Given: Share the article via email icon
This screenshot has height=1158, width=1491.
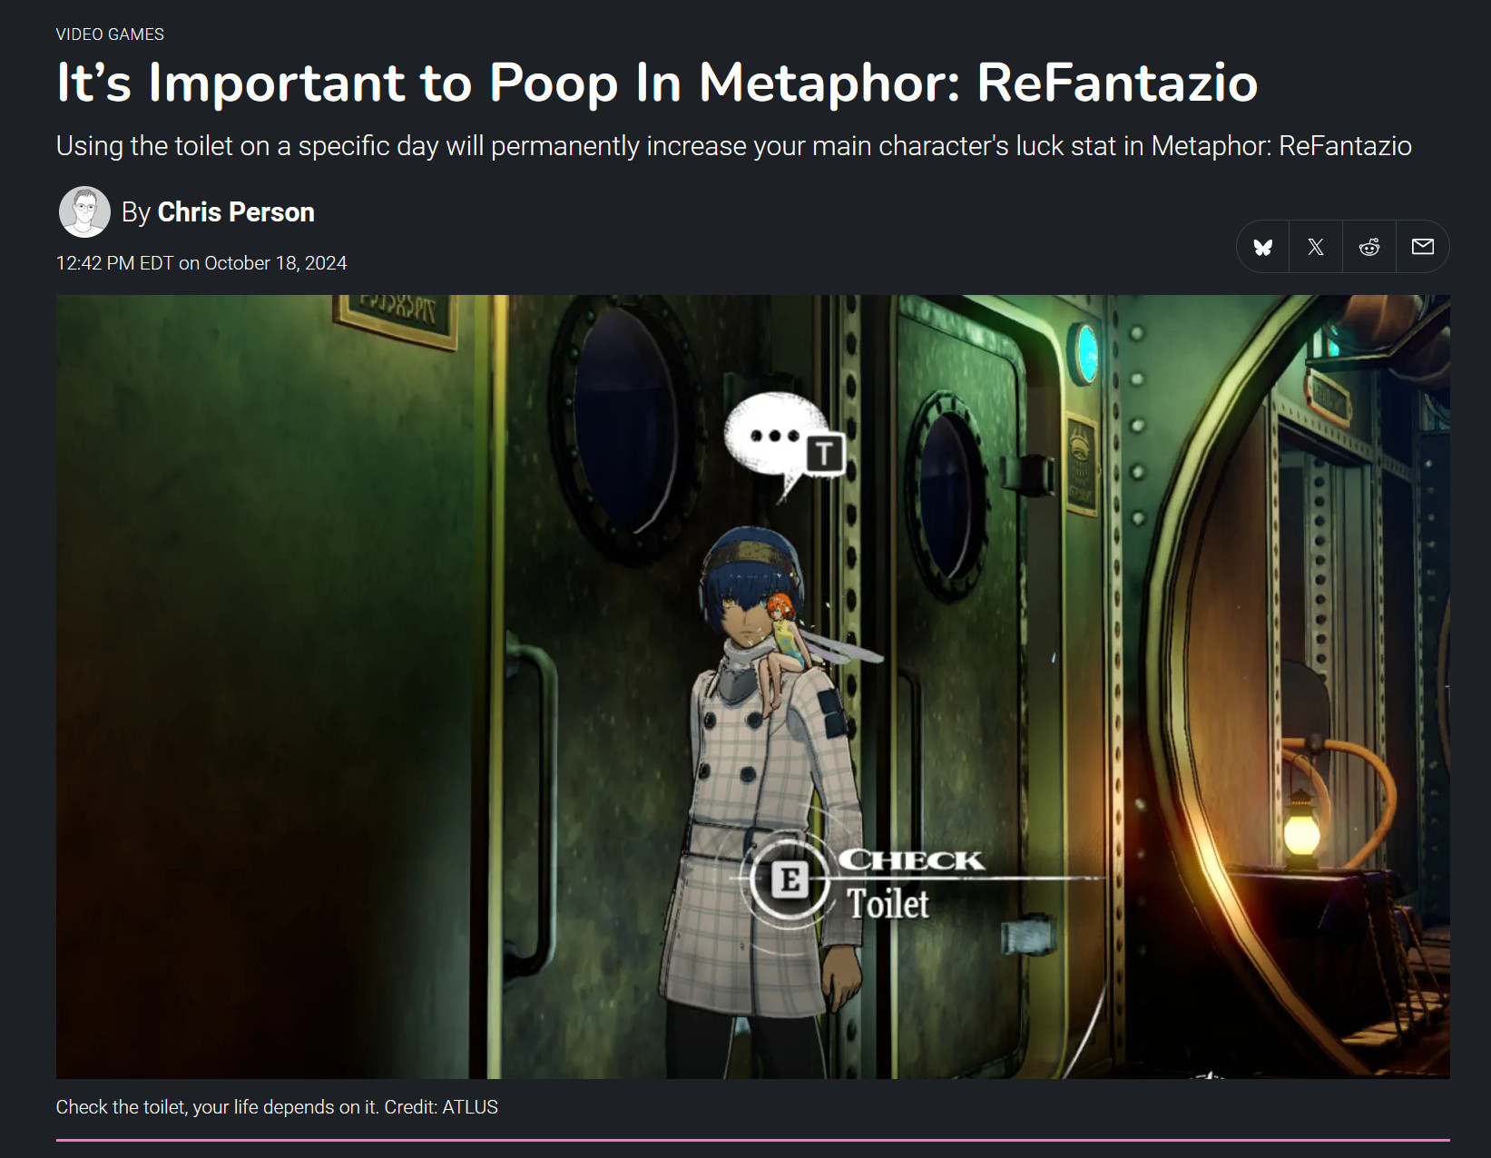Looking at the screenshot, I should 1422,247.
